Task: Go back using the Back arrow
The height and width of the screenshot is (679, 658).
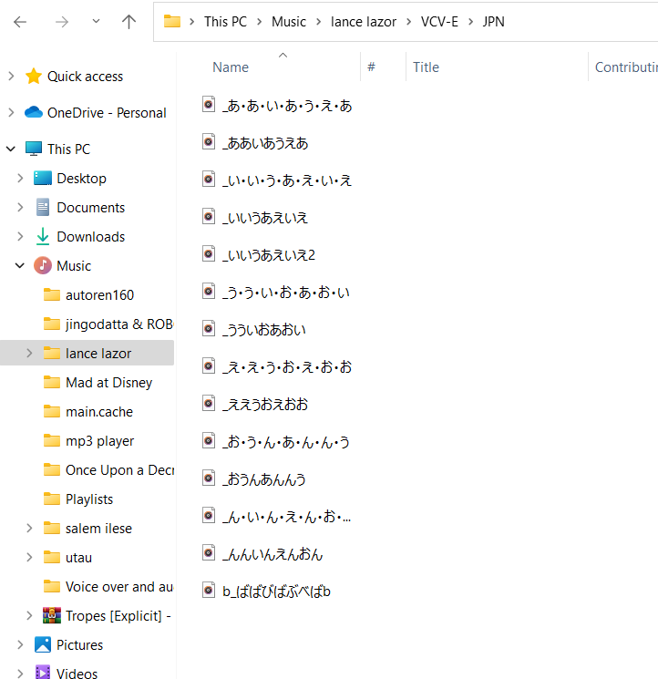Action: coord(20,22)
